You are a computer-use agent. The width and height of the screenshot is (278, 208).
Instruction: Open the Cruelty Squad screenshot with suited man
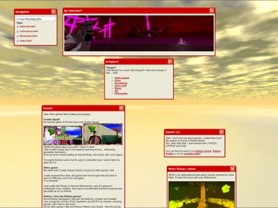(103, 134)
